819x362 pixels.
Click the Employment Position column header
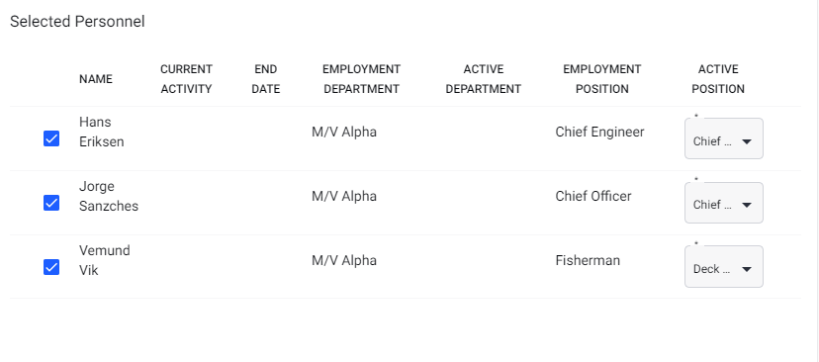tap(601, 79)
